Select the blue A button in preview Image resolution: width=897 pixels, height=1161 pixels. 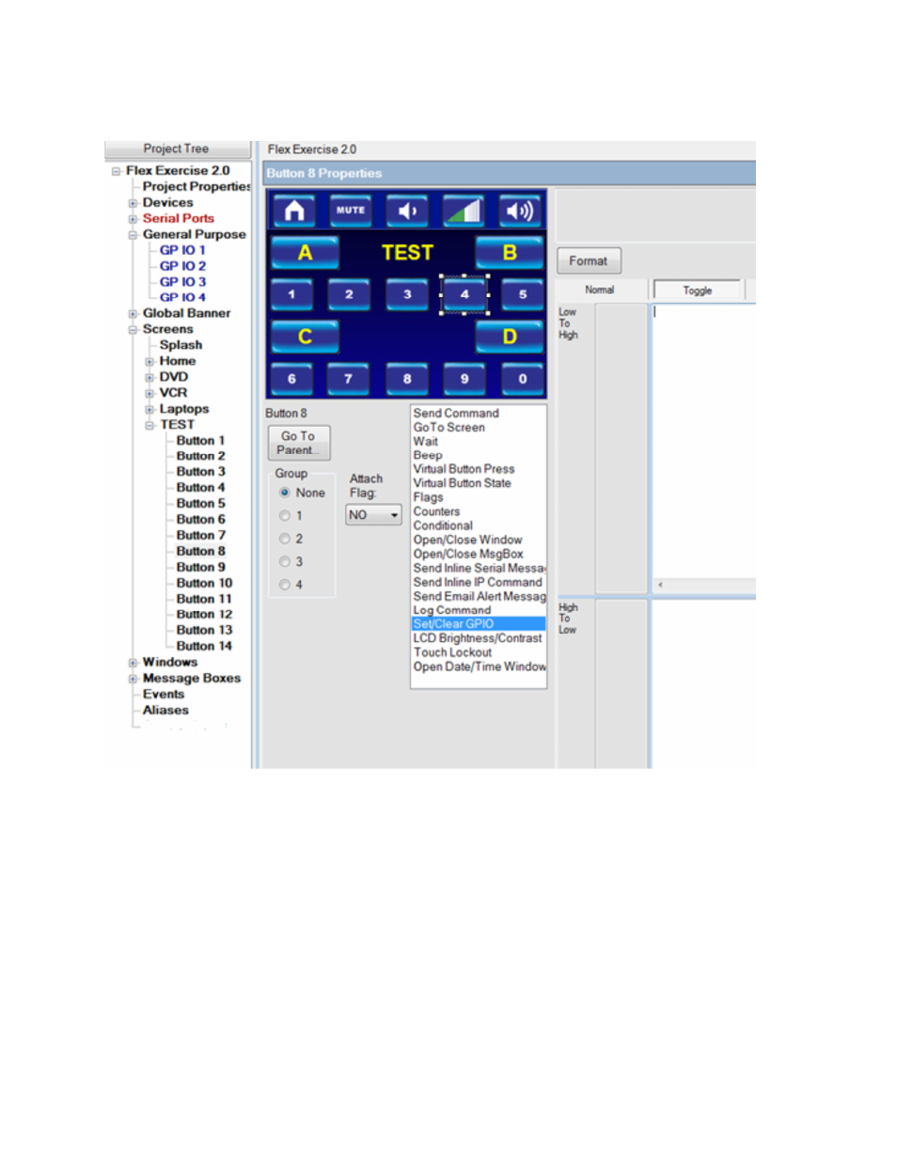tap(305, 253)
